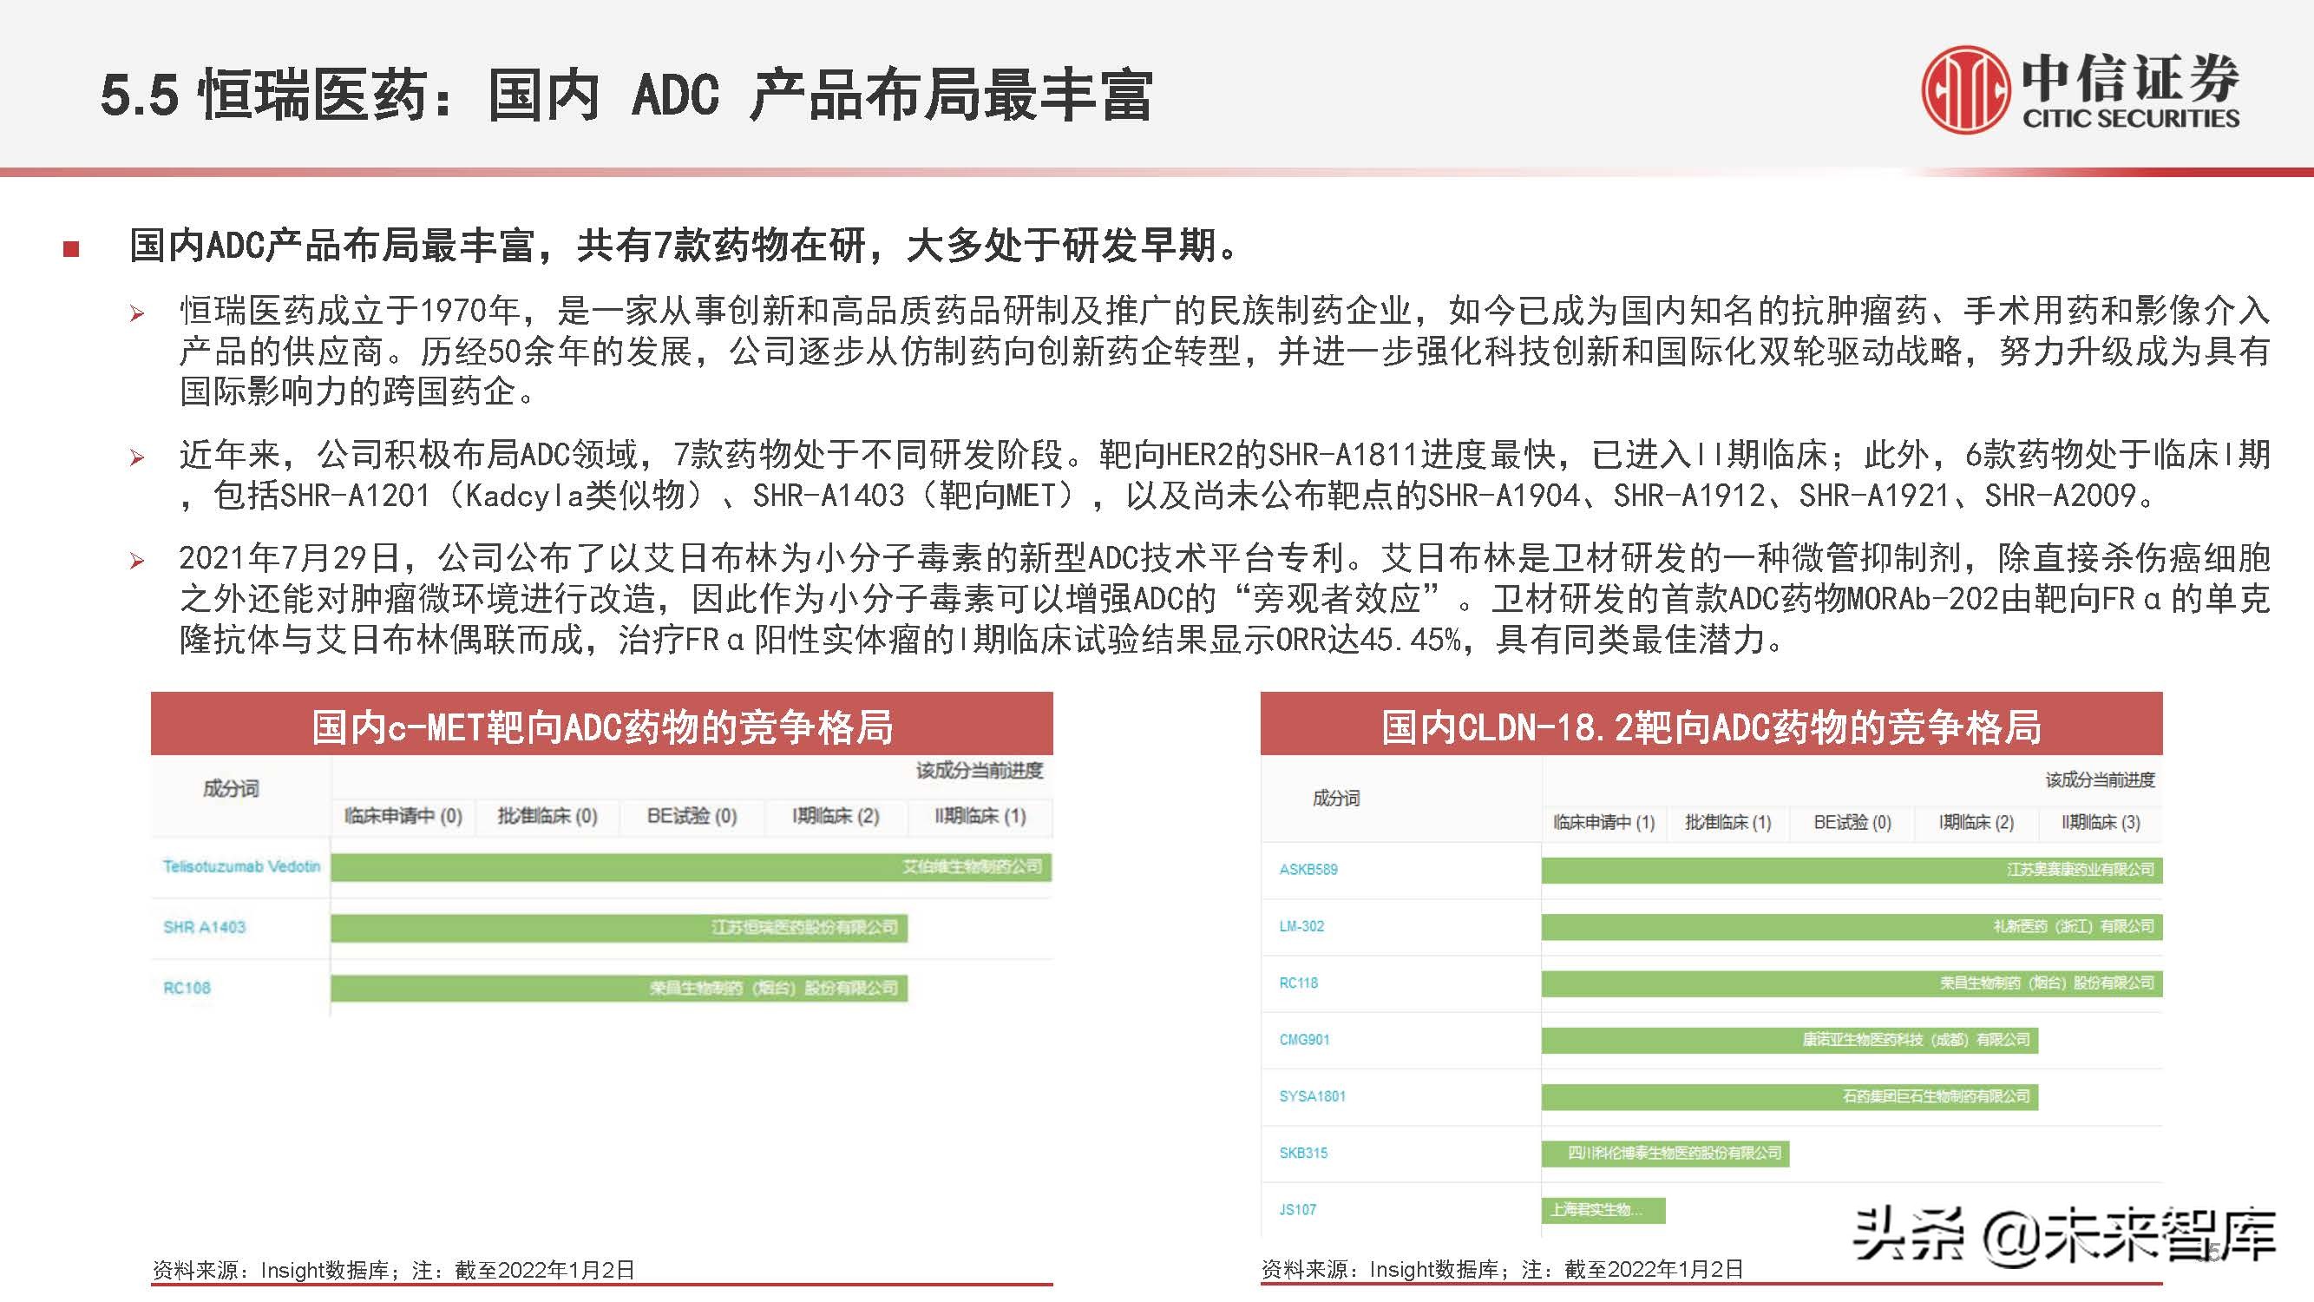This screenshot has height=1302, width=2314.
Task: Click the 'II期临床 (3)' column header
Action: coord(2101,822)
